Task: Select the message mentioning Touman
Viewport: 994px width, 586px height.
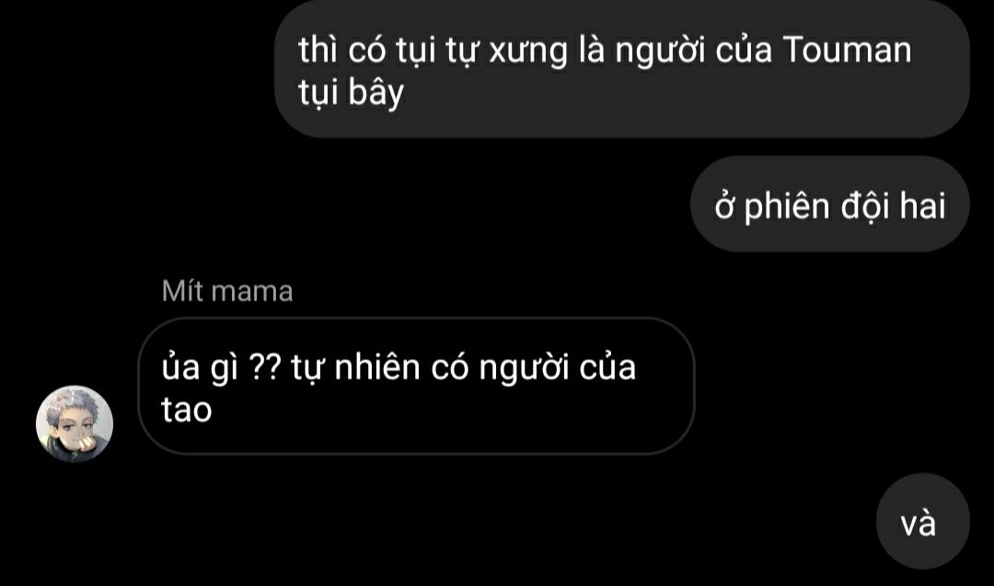Action: click(622, 68)
